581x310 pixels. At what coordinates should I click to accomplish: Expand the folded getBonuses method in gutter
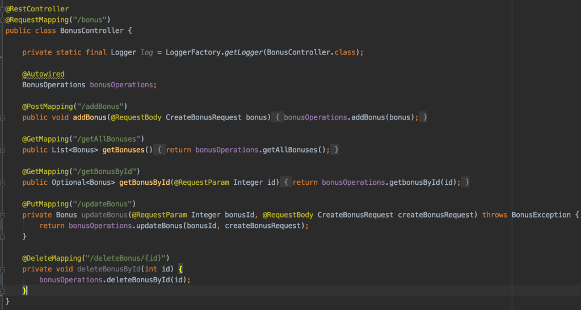(2, 150)
